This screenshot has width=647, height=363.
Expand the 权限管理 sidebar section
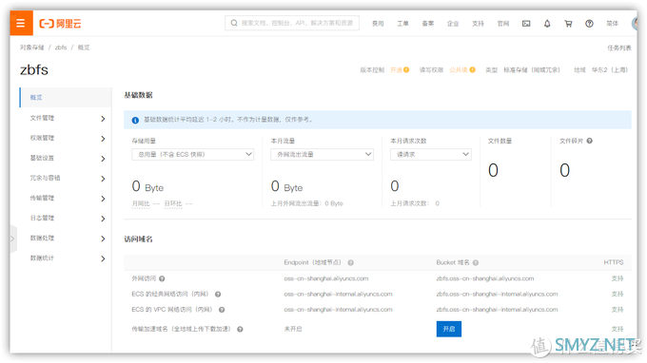click(66, 139)
